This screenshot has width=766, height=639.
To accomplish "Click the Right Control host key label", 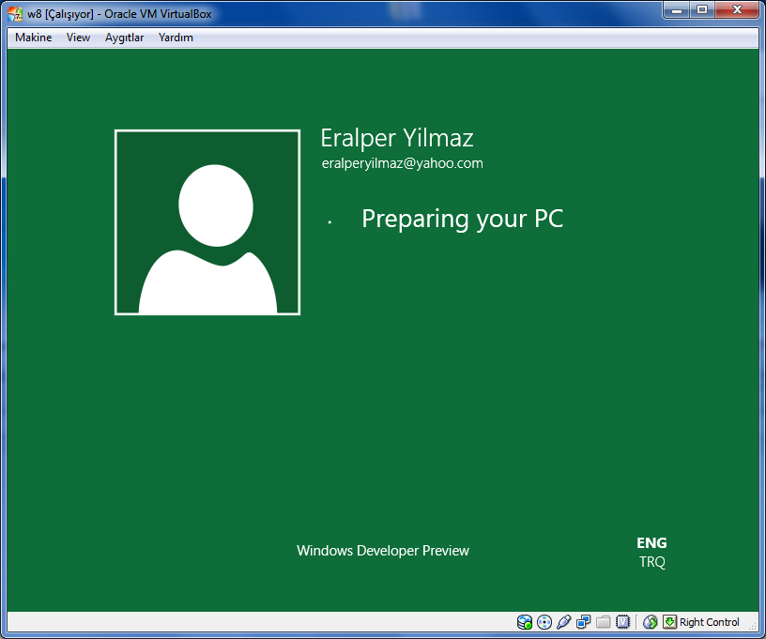I will pyautogui.click(x=710, y=622).
